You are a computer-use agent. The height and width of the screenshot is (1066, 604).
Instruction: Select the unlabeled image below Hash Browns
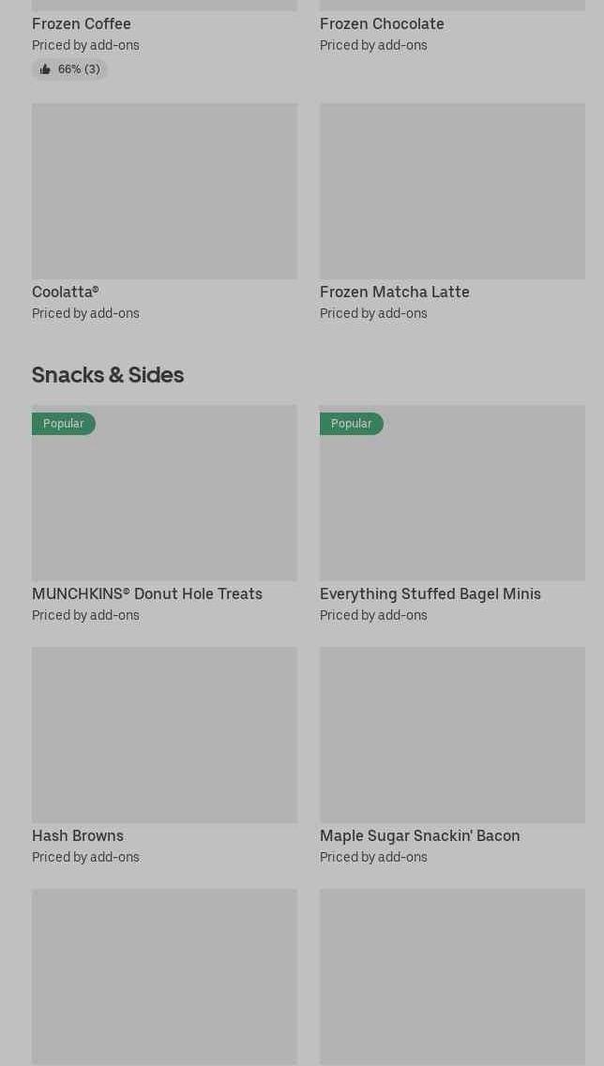coord(164,976)
